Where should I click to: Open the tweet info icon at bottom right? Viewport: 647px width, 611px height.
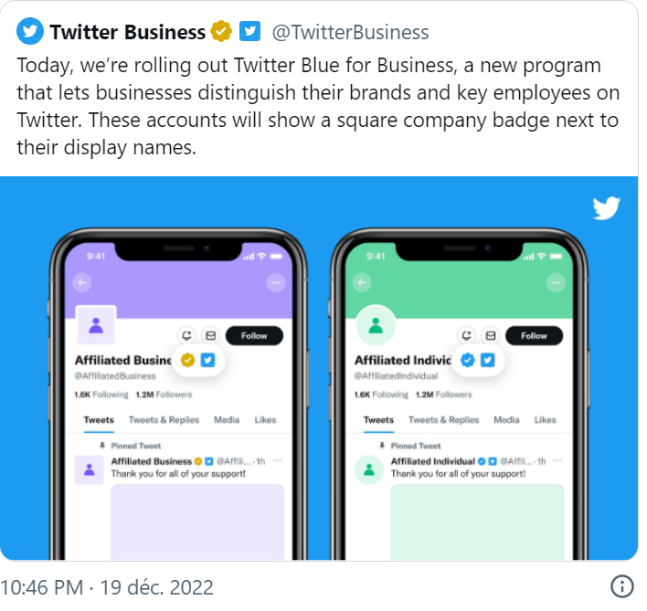click(x=621, y=586)
